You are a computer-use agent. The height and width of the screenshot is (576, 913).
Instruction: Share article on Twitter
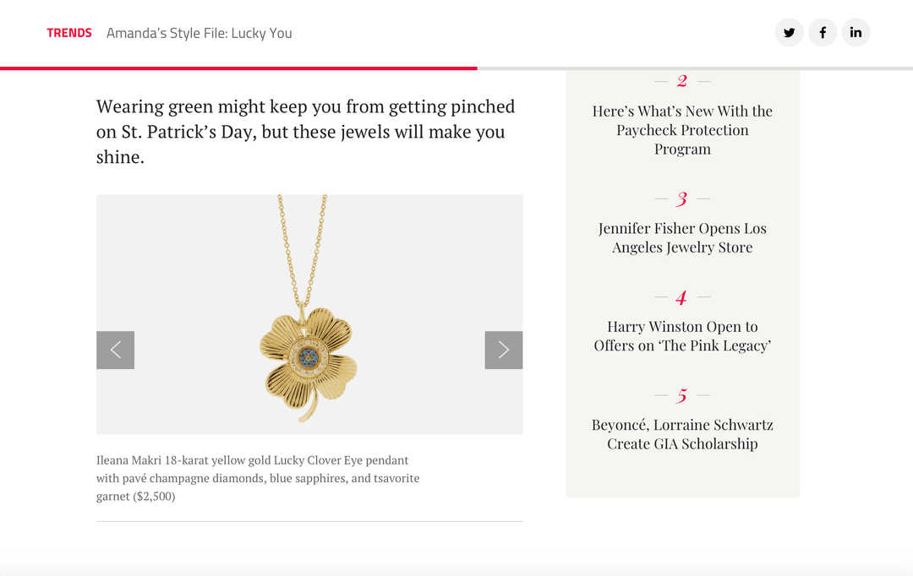[x=789, y=33]
